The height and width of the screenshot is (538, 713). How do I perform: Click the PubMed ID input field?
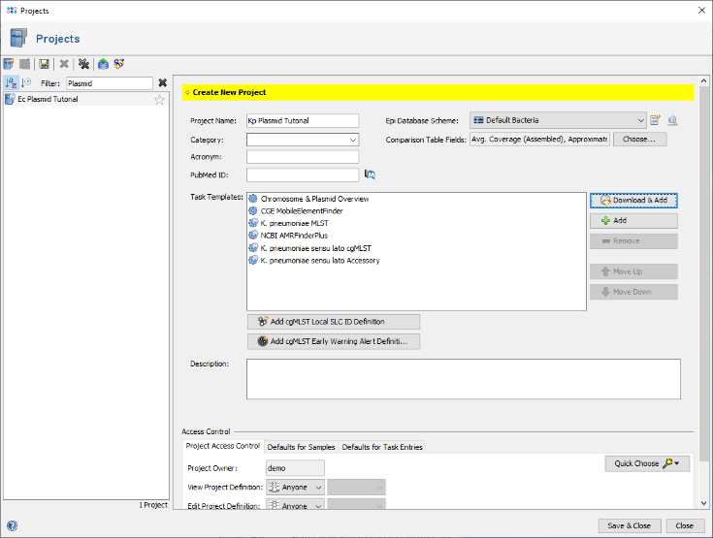pyautogui.click(x=303, y=174)
